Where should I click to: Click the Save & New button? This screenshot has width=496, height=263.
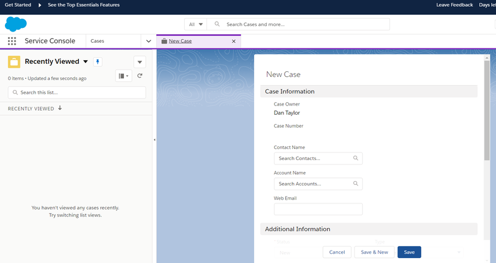point(374,252)
